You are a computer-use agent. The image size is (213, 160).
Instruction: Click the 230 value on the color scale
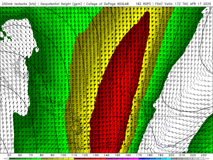pyautogui.click(x=204, y=155)
